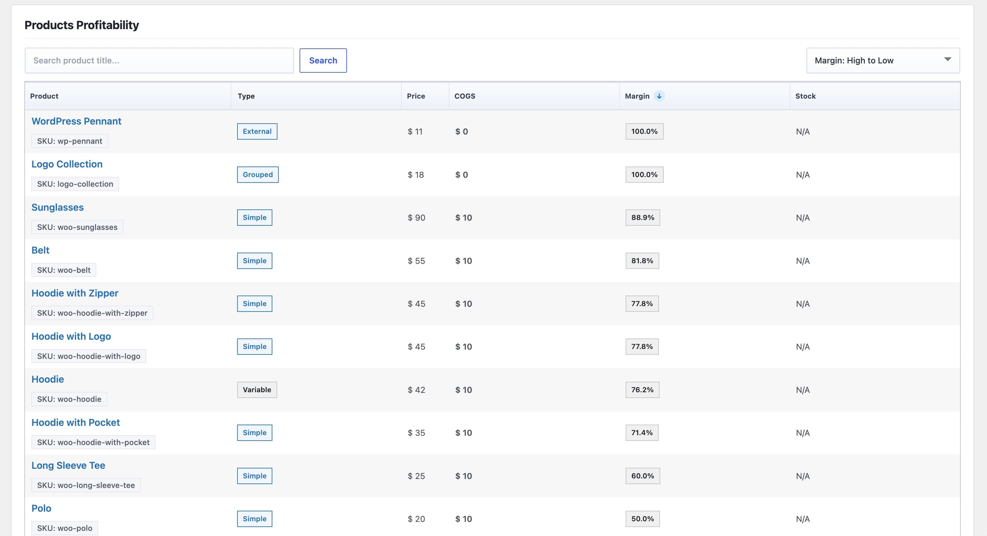Viewport: 987px width, 536px height.
Task: Click the $ 11 price value
Action: pyautogui.click(x=415, y=132)
